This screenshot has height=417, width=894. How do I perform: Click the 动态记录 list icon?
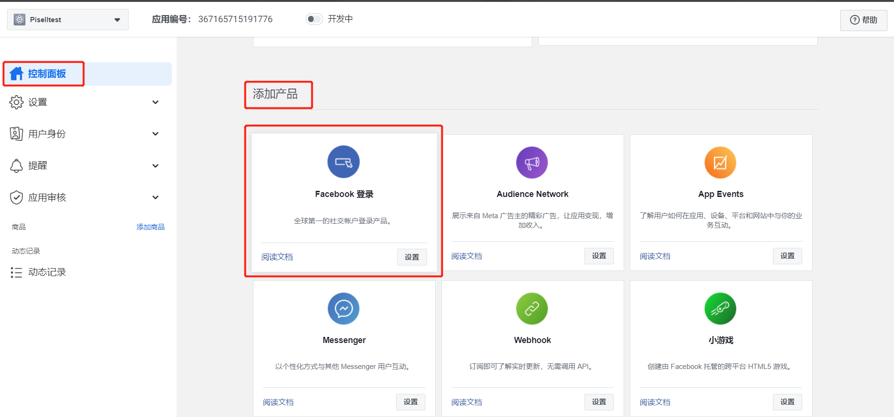(x=16, y=272)
